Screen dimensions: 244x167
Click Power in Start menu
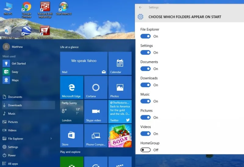pyautogui.click(x=29, y=155)
